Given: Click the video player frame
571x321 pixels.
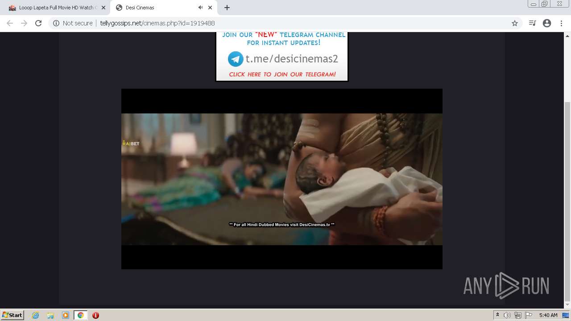Looking at the screenshot, I should (282, 179).
